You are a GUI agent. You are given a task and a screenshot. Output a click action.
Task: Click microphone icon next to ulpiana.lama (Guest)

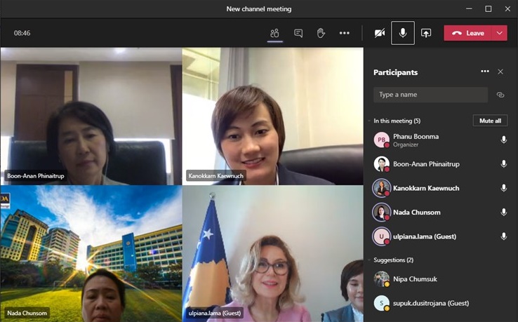pos(503,236)
